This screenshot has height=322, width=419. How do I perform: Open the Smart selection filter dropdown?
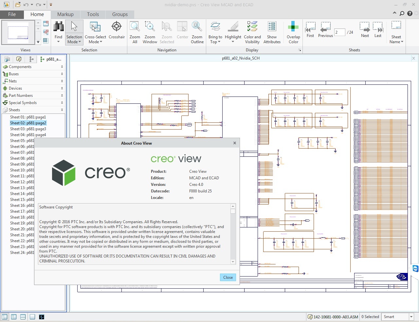point(411,317)
